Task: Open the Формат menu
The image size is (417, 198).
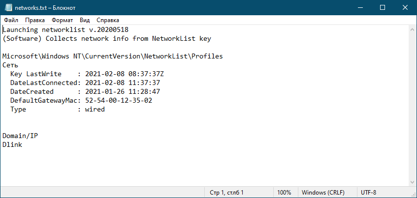Action: [62, 20]
